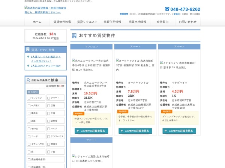The image size is (225, 168).
Task: Click the 総物件数 13件 counter
Action: 45,34
